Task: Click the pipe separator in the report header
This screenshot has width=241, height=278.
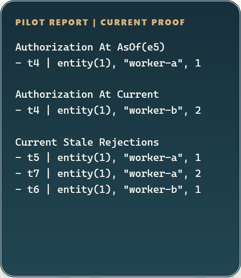Action: pyautogui.click(x=95, y=23)
